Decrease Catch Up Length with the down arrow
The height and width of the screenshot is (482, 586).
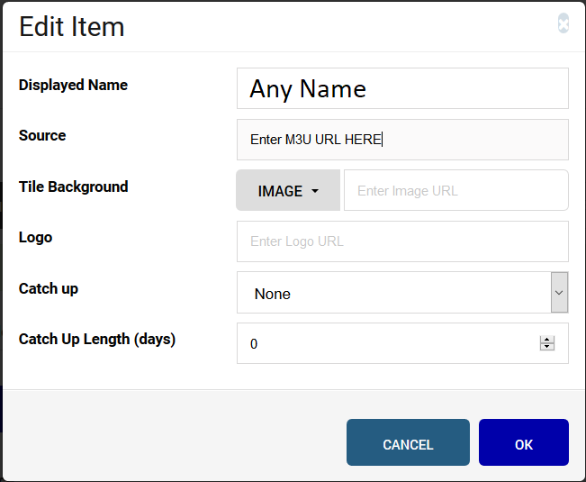click(546, 347)
